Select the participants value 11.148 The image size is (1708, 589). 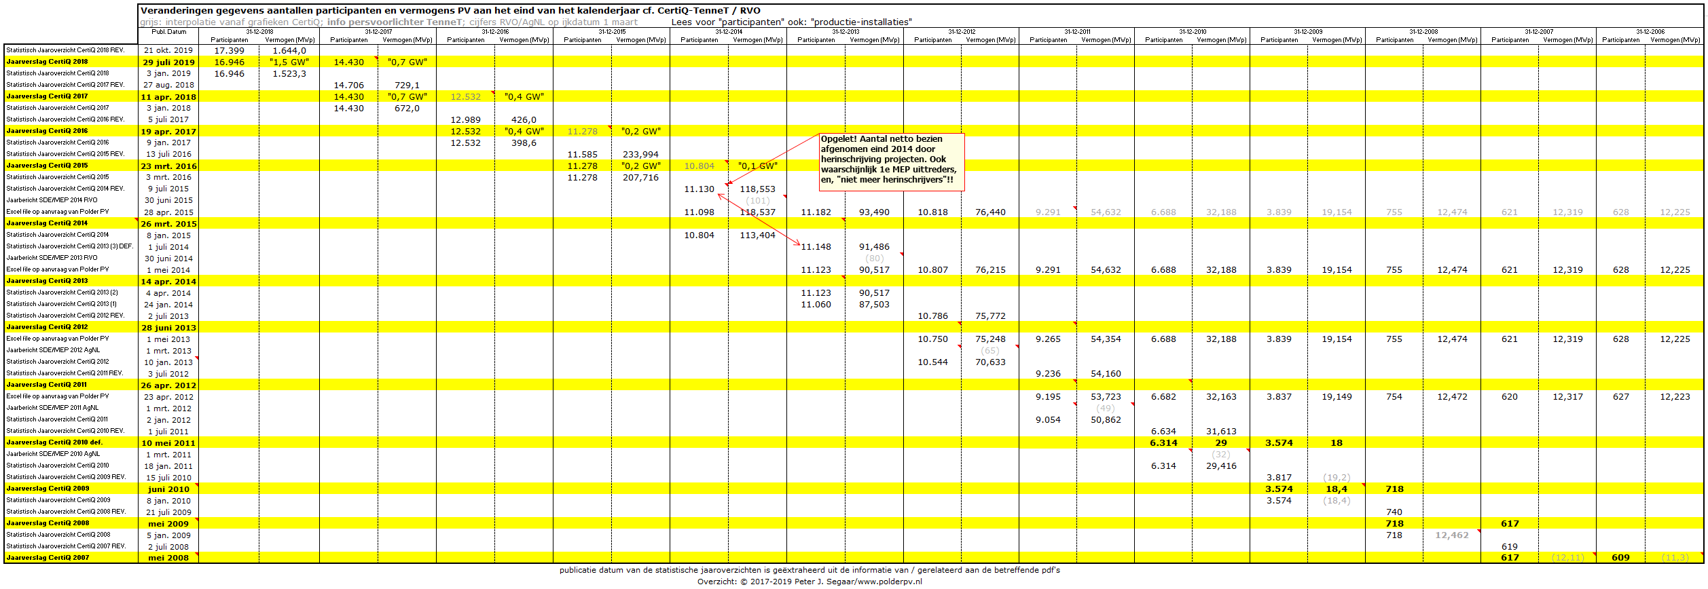pos(816,246)
